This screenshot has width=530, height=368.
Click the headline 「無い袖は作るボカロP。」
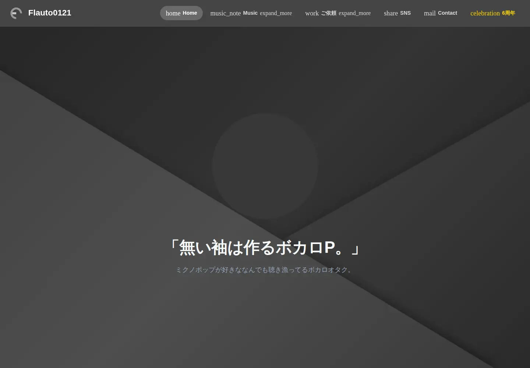pos(265,248)
